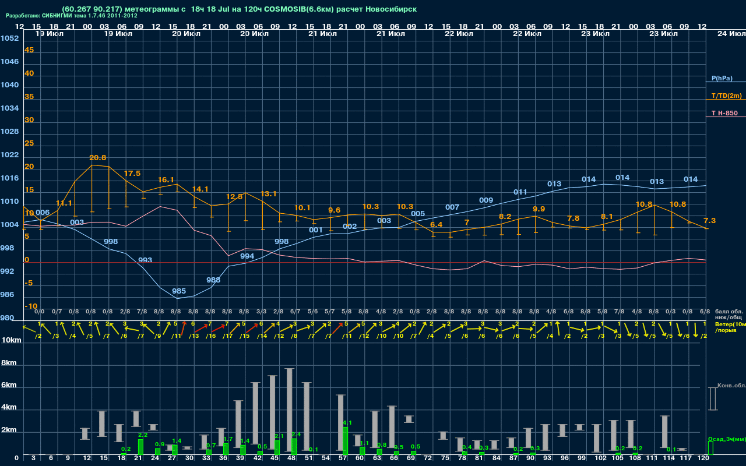Click the 'Конв.обл.' legend label
This screenshot has height=466, width=746.
click(x=730, y=386)
